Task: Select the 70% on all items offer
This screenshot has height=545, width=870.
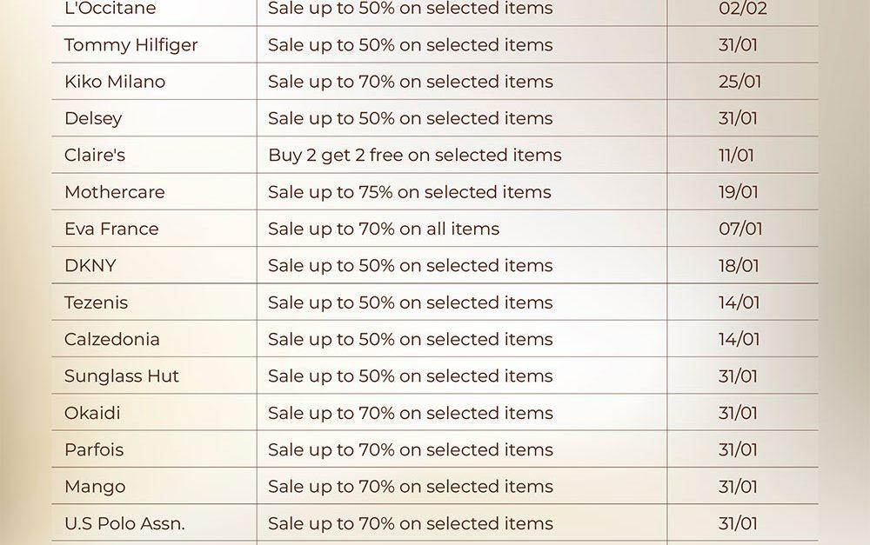Action: pyautogui.click(x=384, y=229)
